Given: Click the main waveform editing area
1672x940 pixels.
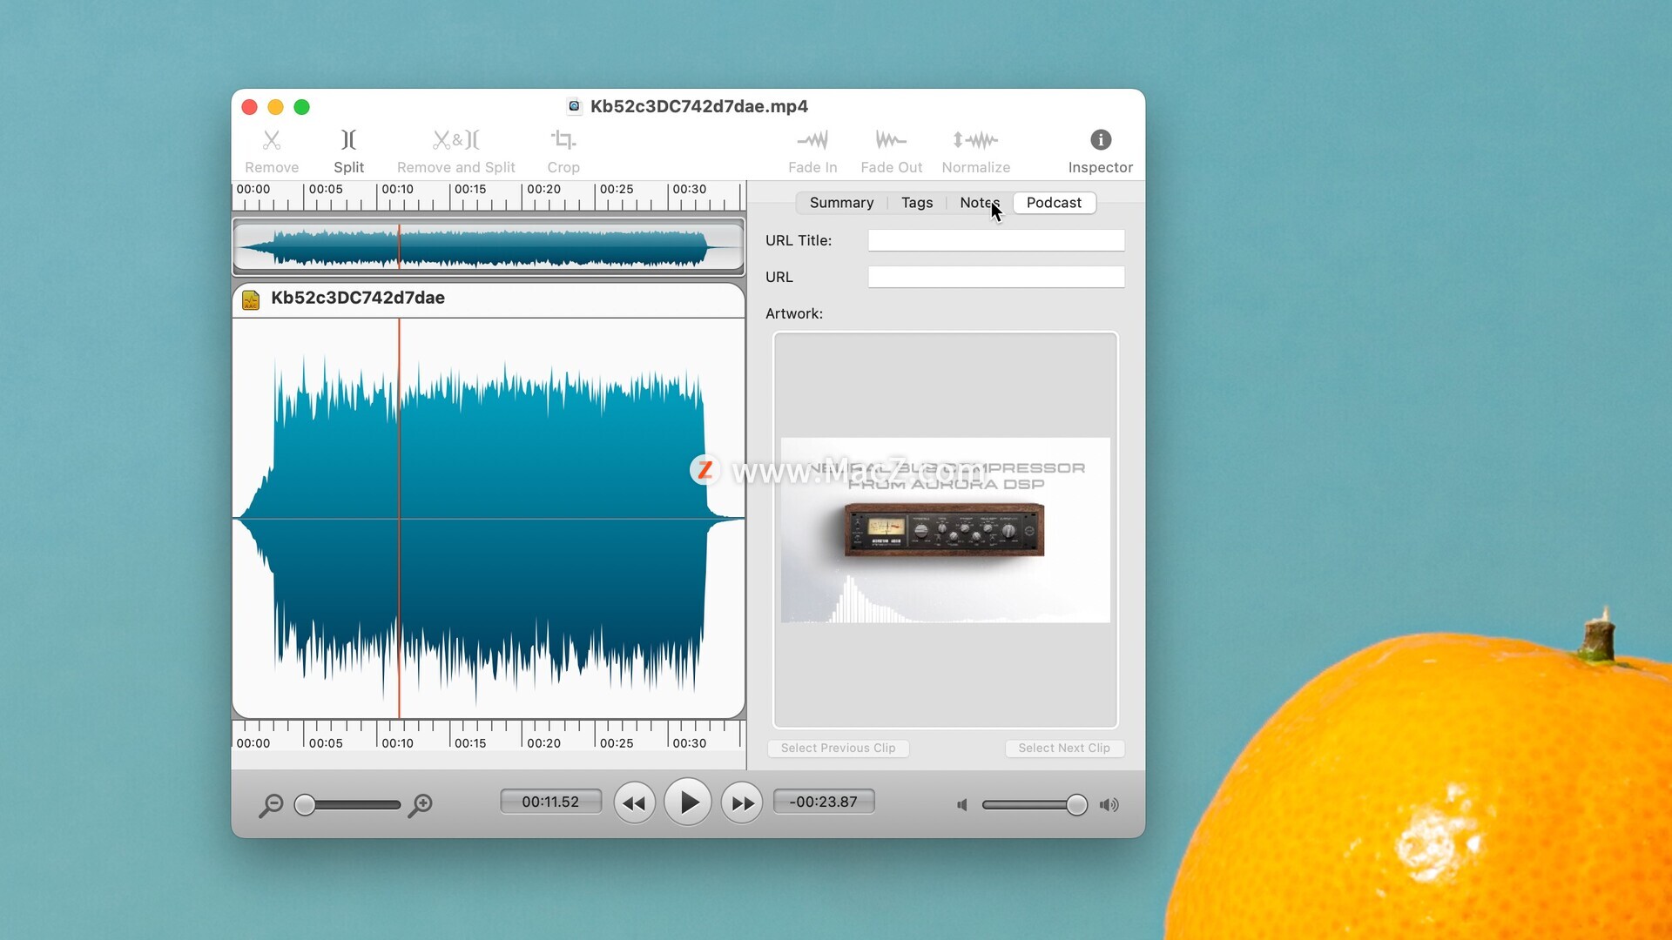Looking at the screenshot, I should tap(489, 519).
